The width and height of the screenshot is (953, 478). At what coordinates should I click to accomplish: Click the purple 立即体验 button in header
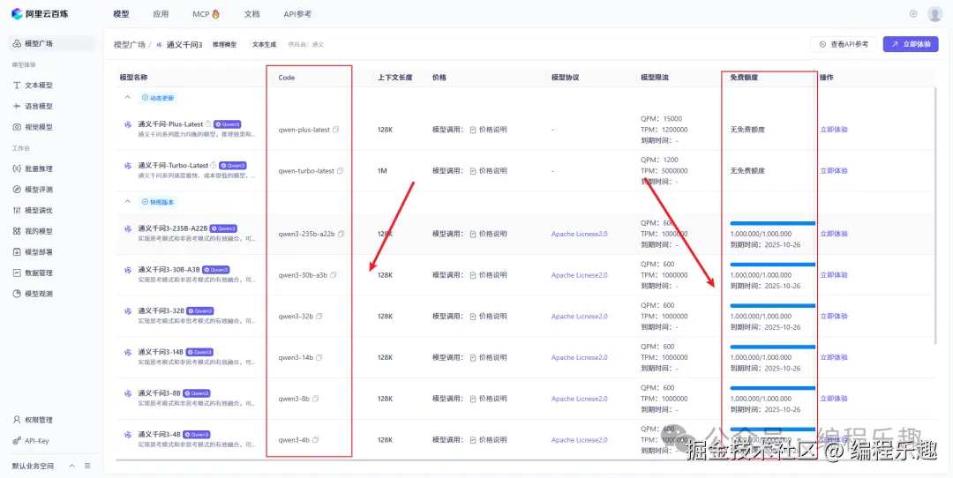click(x=911, y=44)
